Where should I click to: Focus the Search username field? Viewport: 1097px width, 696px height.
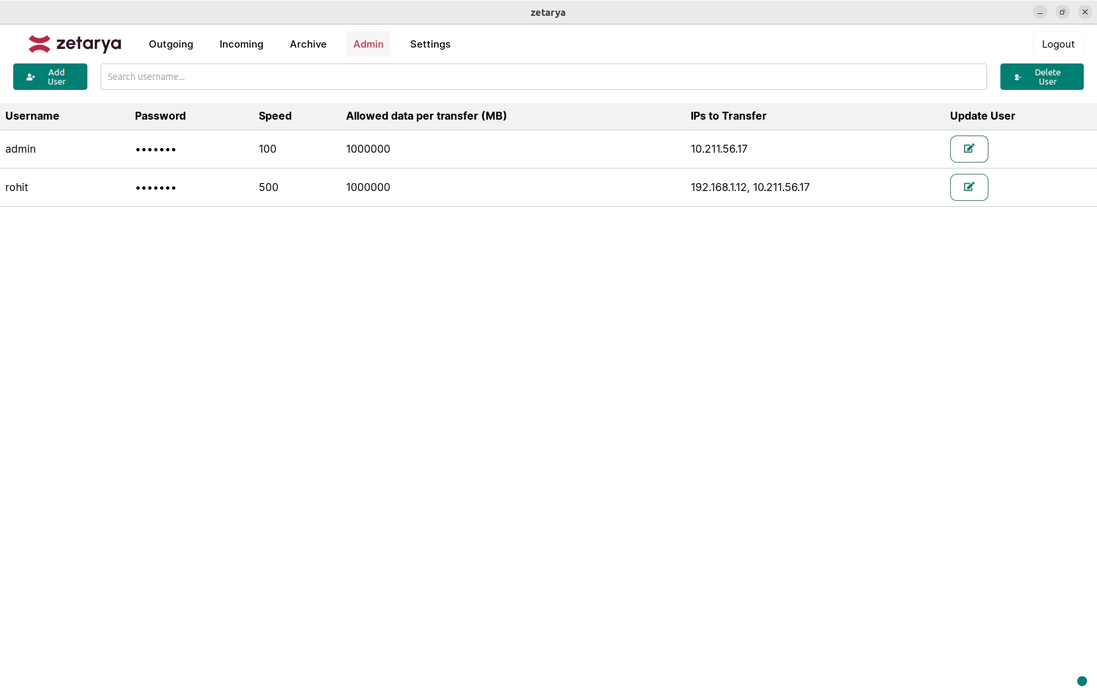(543, 77)
